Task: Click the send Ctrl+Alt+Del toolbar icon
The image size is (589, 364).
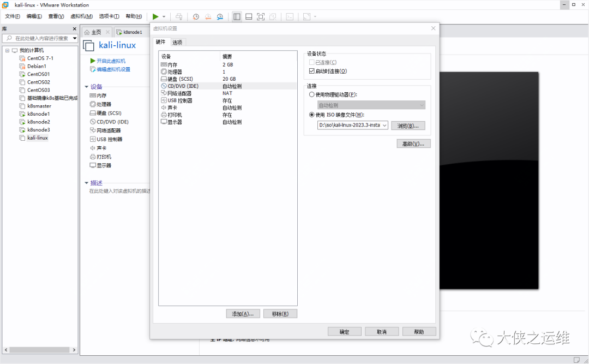Action: [x=179, y=16]
